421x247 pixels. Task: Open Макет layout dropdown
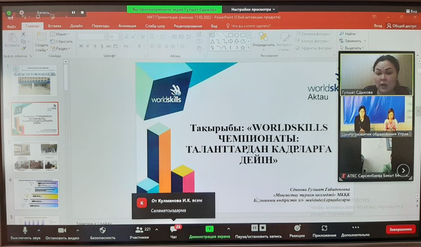(60, 34)
